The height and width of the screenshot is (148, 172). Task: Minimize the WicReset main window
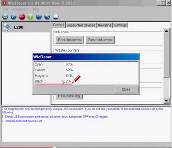click(159, 3)
